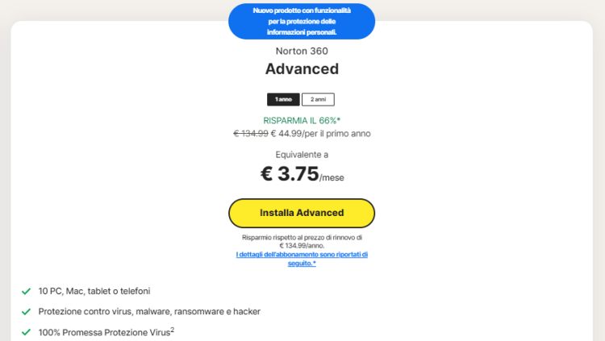Click the crossed-out € 134.99 price

point(250,134)
